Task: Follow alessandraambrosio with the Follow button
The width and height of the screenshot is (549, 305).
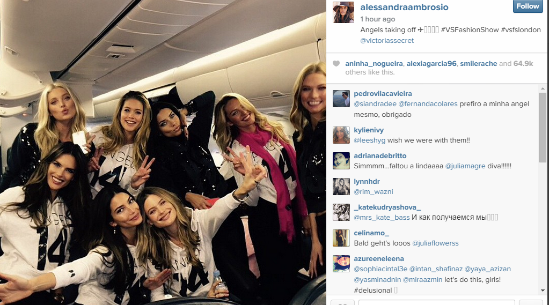Action: tap(528, 6)
